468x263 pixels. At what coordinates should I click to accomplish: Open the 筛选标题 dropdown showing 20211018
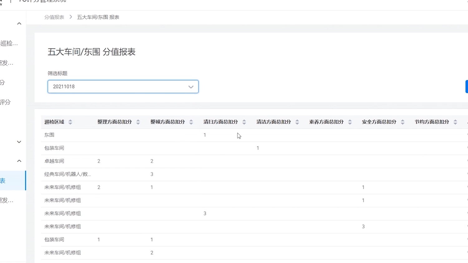click(x=123, y=87)
